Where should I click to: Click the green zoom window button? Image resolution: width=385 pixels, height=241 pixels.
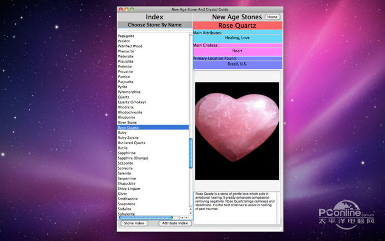(x=132, y=9)
